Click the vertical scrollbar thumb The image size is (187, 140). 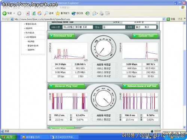(x=184, y=78)
